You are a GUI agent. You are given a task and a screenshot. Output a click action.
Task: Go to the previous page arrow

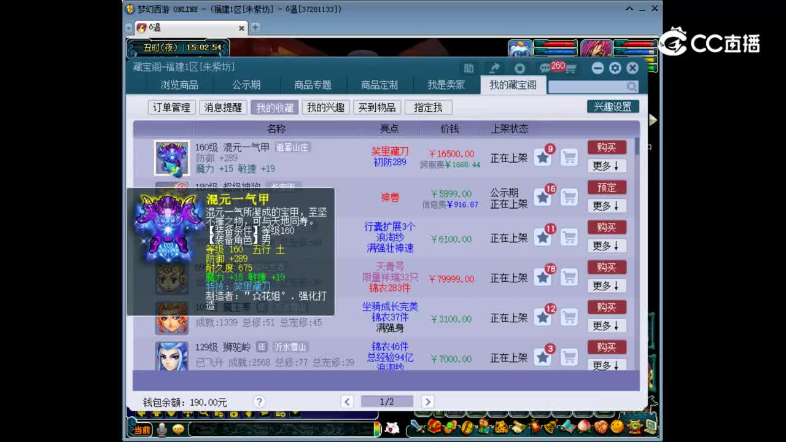(x=347, y=401)
